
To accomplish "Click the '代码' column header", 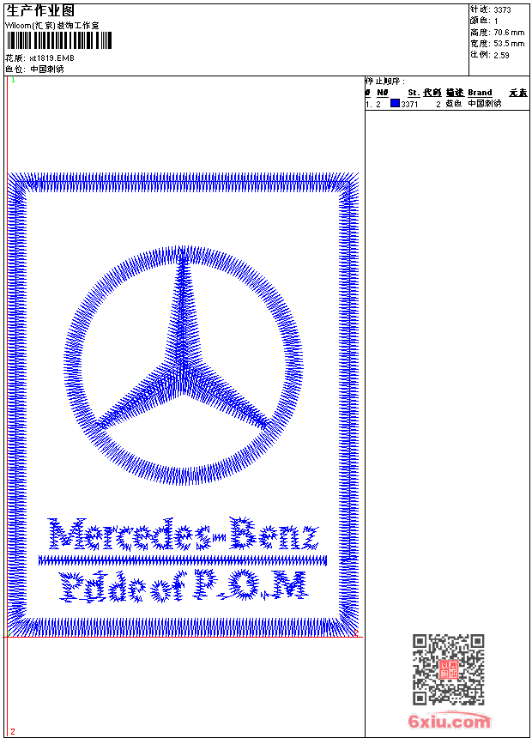I will [x=432, y=93].
